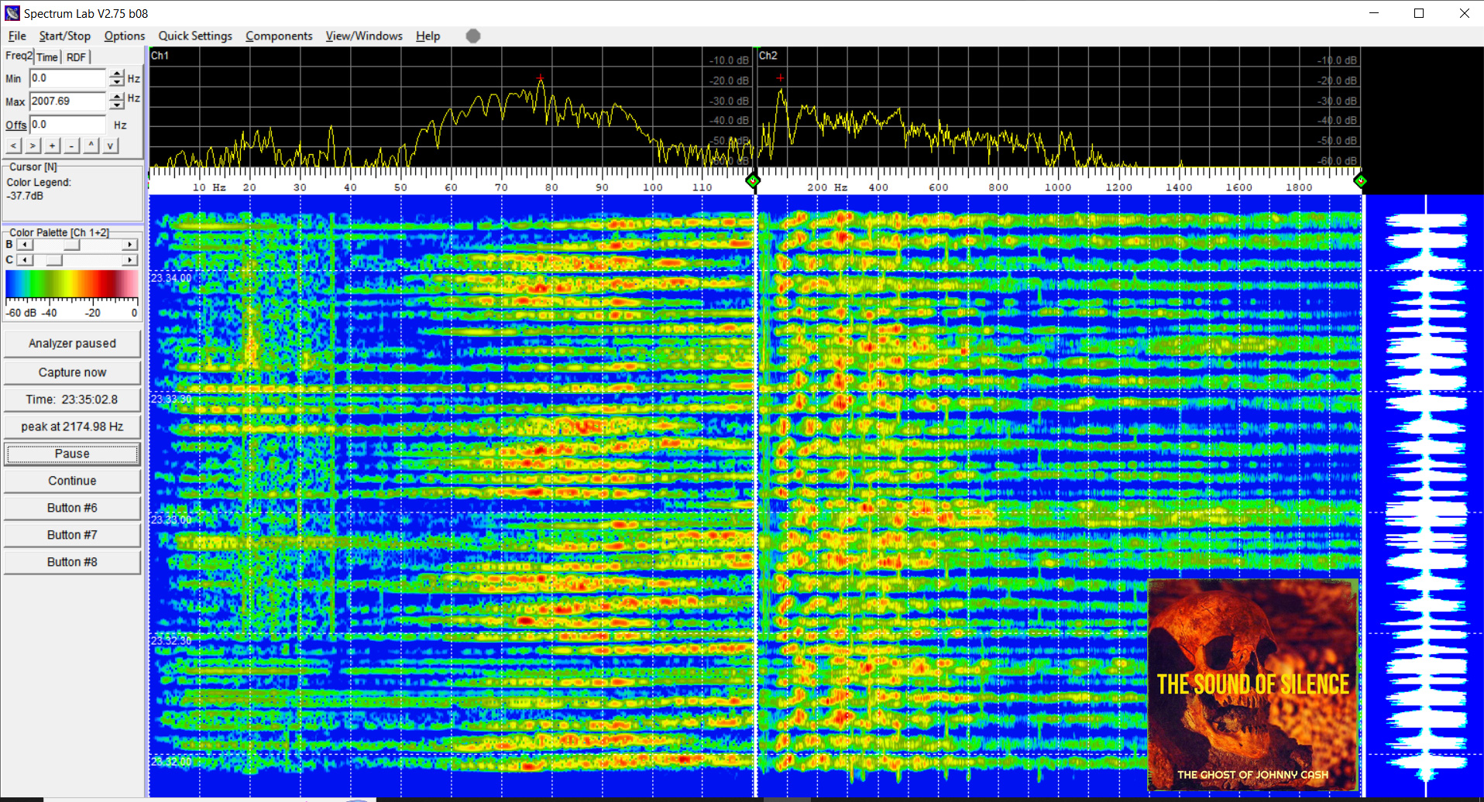Click right arrow of brightness B scrollbar

[130, 245]
